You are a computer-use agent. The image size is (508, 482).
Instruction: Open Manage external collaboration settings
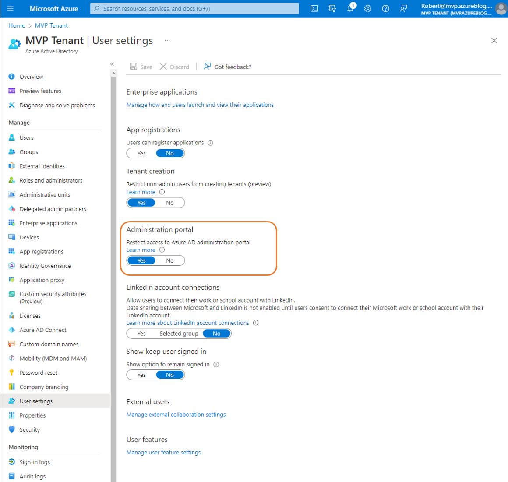[176, 415]
